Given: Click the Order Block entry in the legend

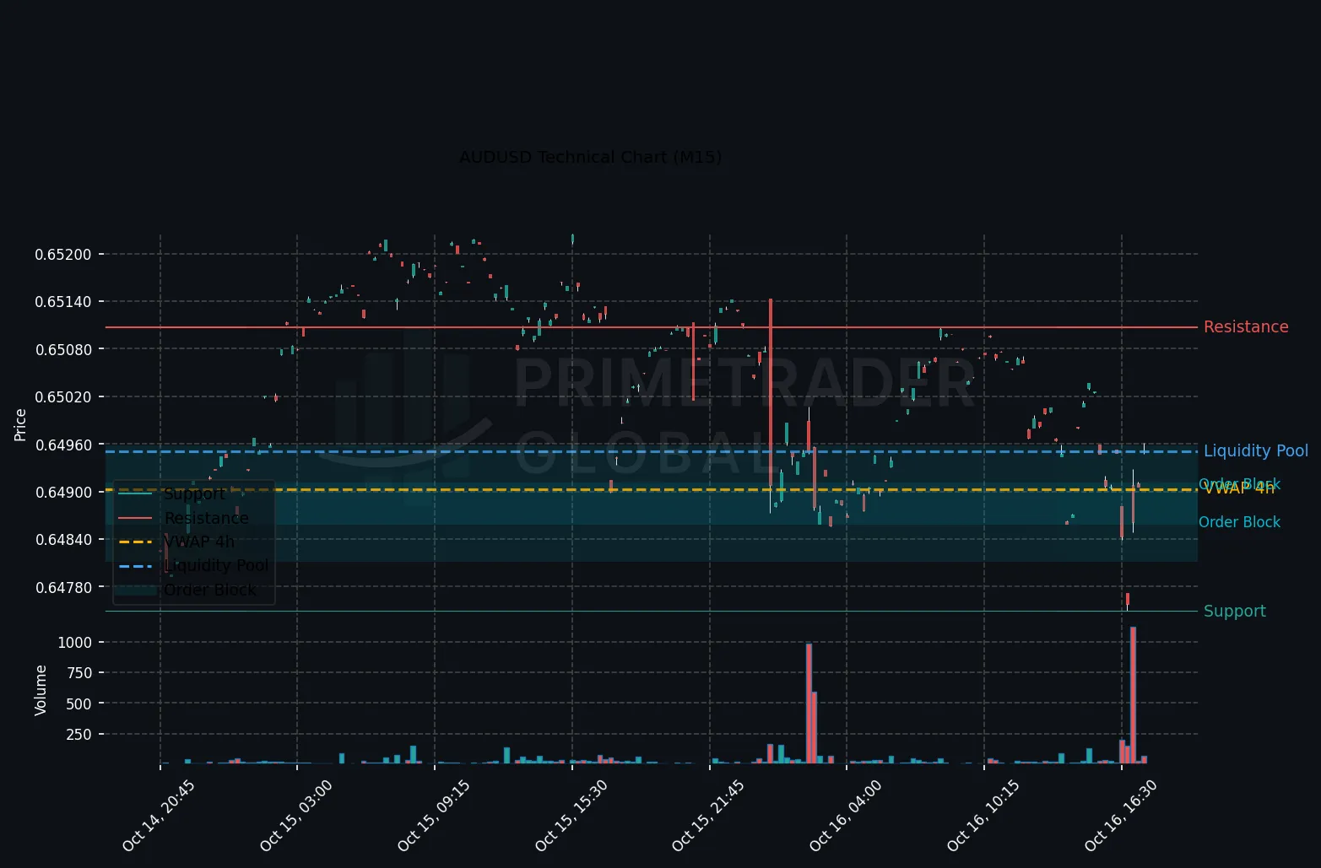Looking at the screenshot, I should 209,590.
